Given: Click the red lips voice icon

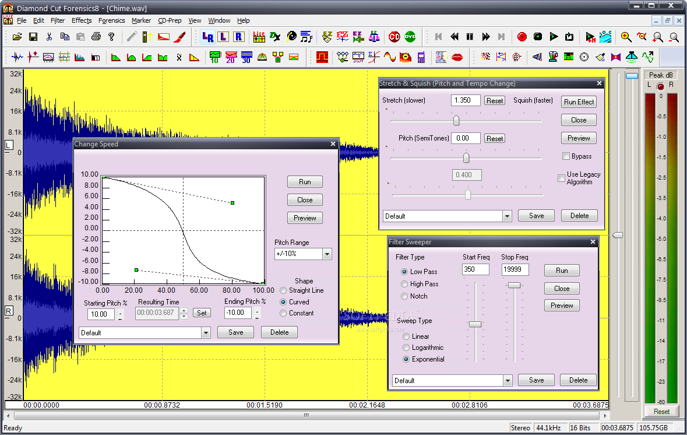Looking at the screenshot, I should (x=457, y=57).
